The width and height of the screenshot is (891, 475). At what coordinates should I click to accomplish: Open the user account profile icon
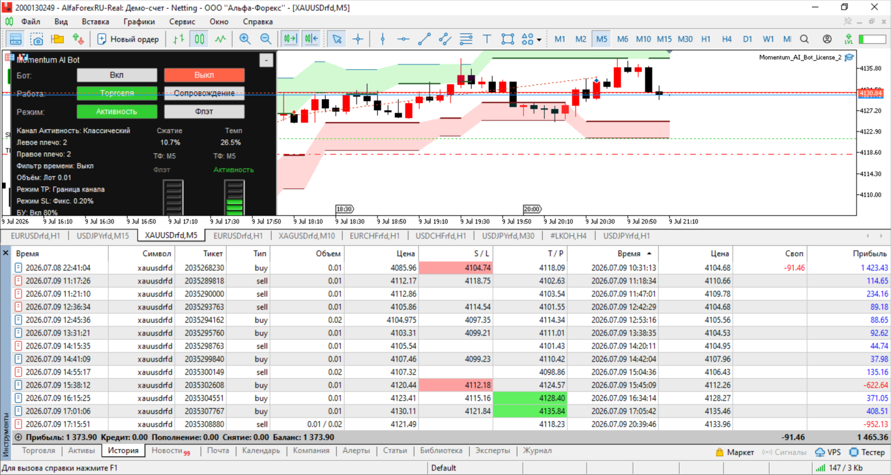click(x=827, y=39)
